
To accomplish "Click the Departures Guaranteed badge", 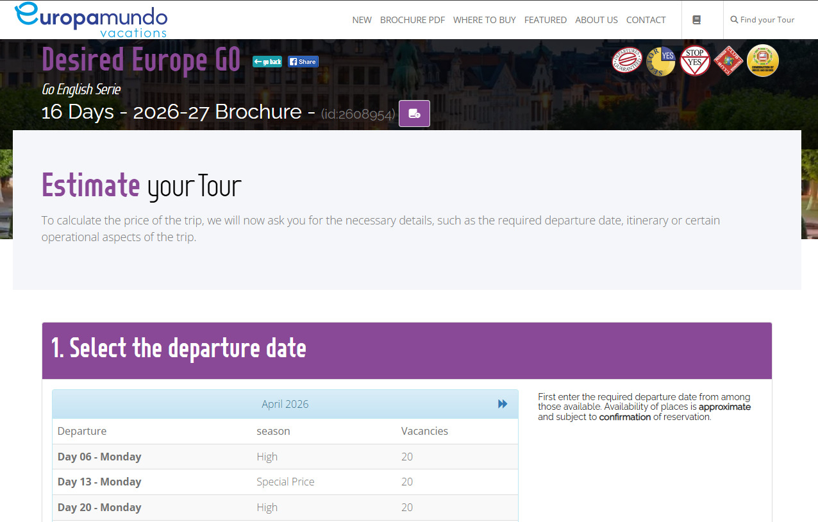I will pyautogui.click(x=627, y=60).
